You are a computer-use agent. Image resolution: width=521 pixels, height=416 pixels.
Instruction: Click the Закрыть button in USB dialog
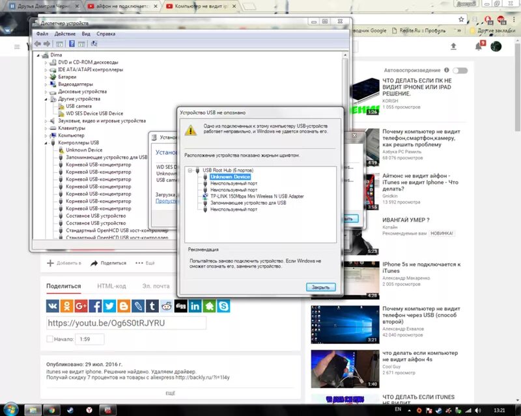320,287
